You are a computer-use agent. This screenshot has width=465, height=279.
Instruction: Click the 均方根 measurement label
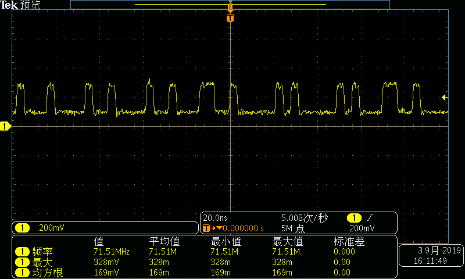point(48,273)
